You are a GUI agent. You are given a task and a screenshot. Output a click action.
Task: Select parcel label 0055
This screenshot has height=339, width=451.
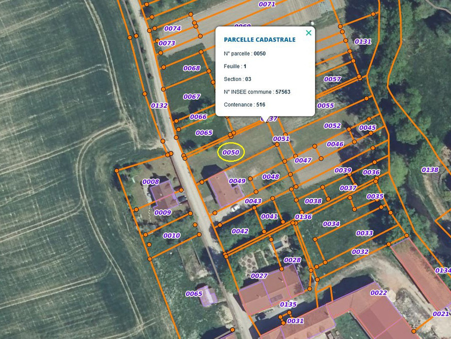(x=325, y=105)
